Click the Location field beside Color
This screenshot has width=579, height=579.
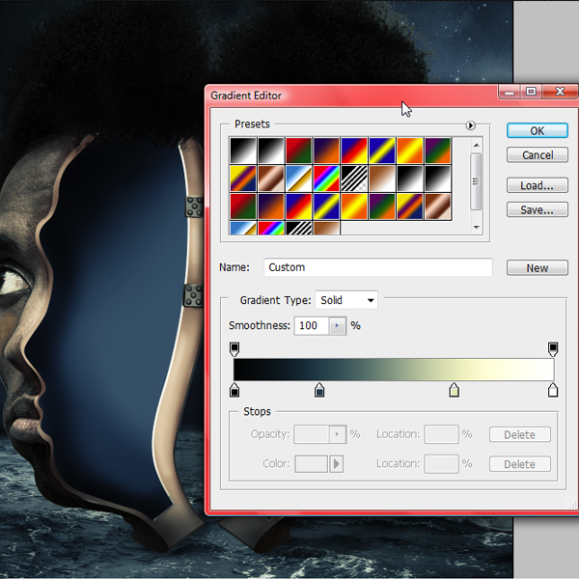click(x=441, y=464)
